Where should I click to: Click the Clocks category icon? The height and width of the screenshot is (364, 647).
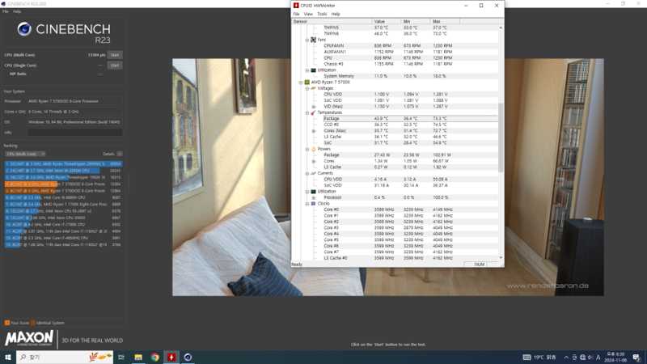point(313,204)
